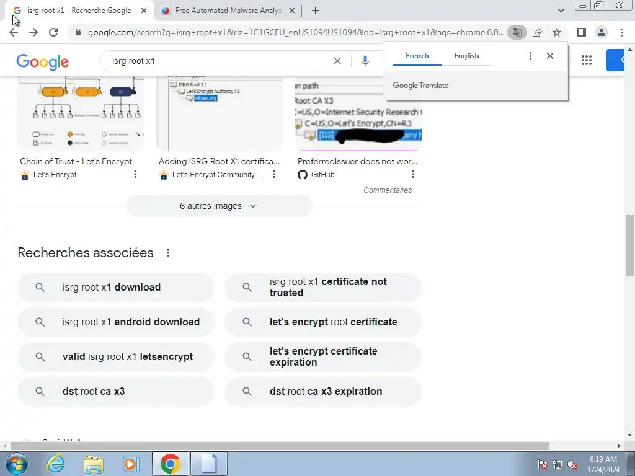The width and height of the screenshot is (635, 476).
Task: Open the Chrome profile avatar
Action: (x=602, y=32)
